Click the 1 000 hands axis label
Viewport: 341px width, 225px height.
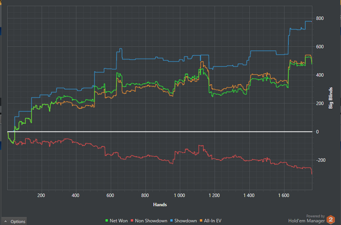click(179, 195)
